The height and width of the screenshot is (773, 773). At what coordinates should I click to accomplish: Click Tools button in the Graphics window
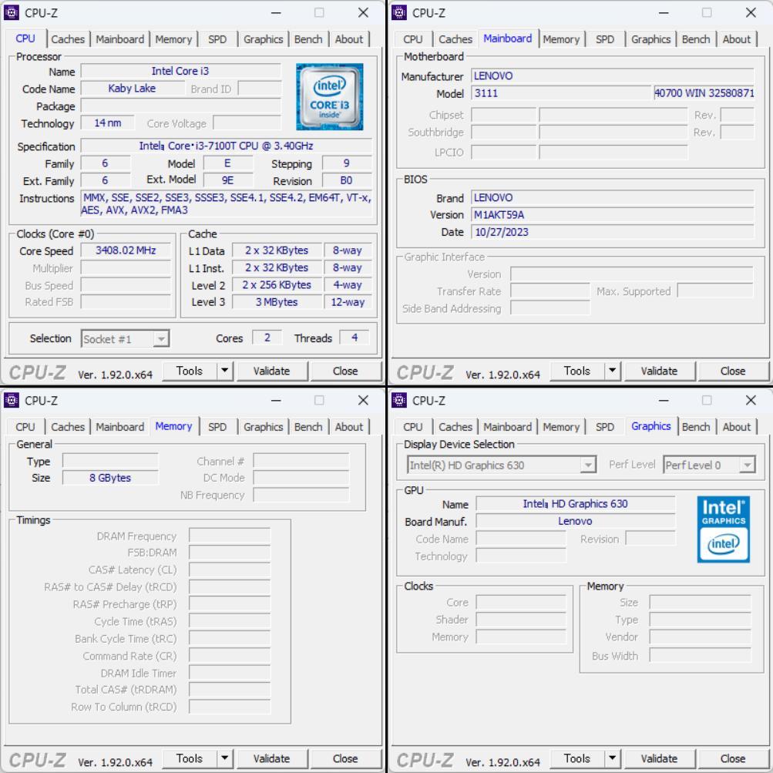point(576,758)
